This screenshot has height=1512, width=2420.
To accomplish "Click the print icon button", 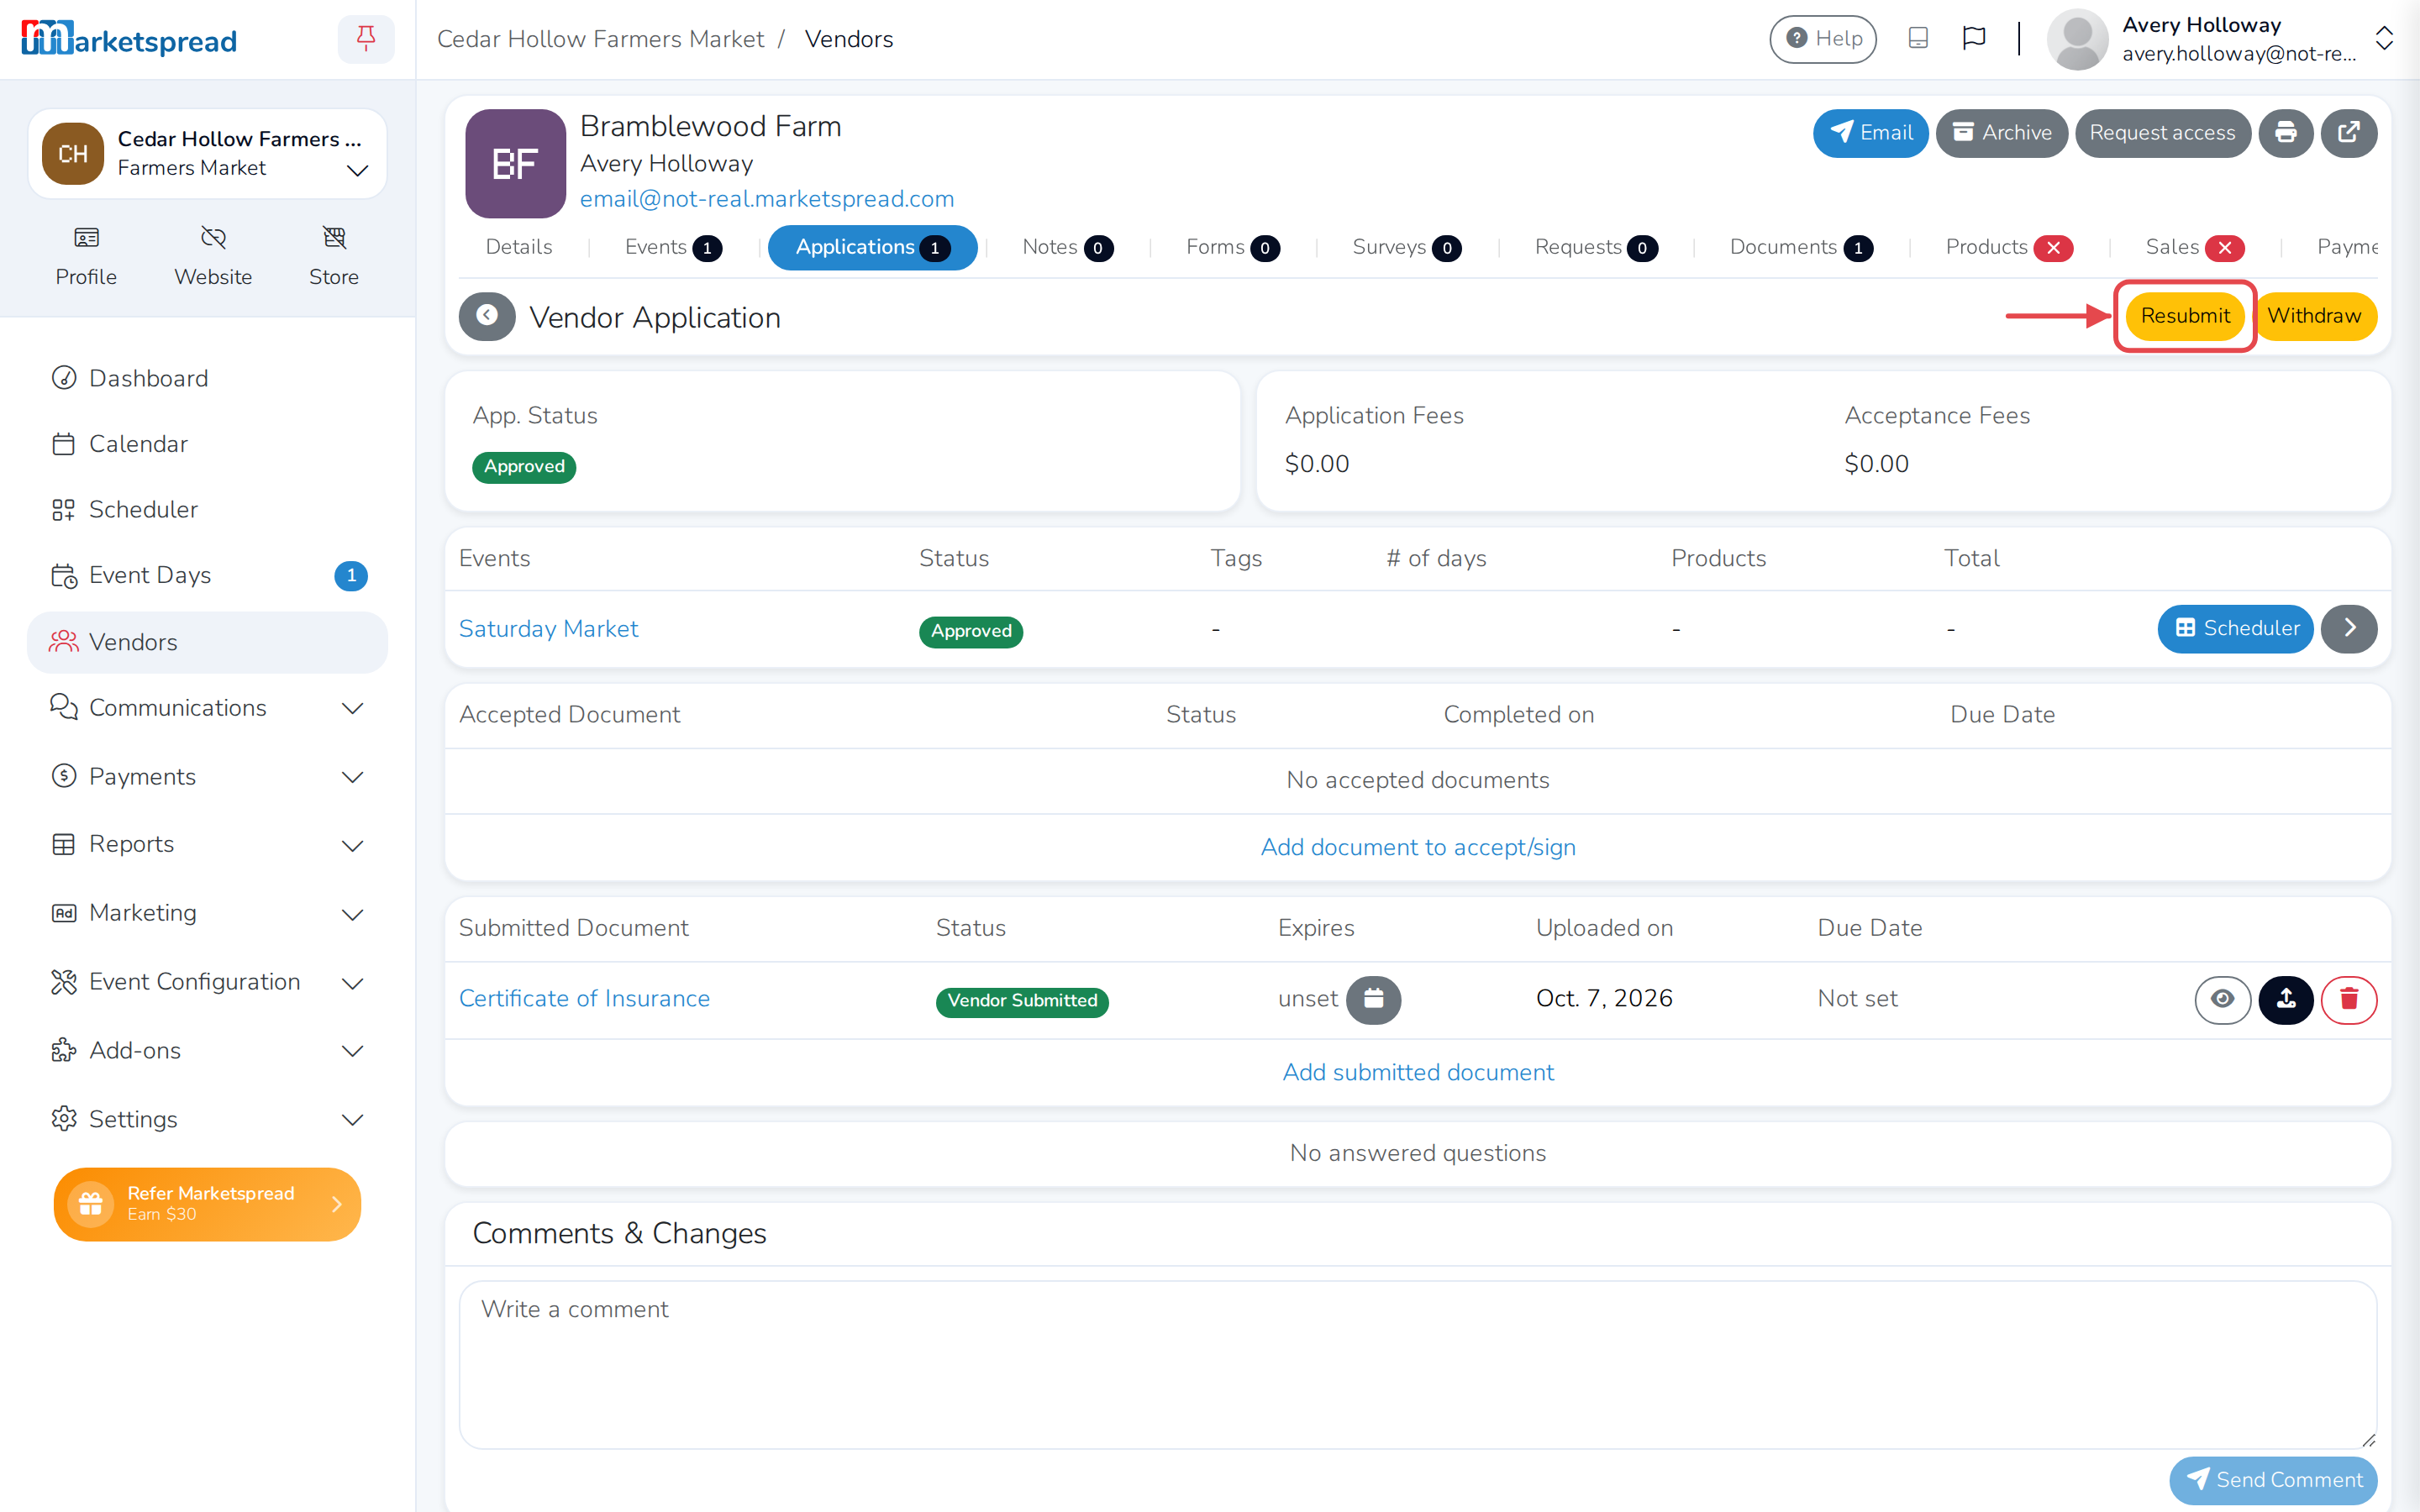I will pos(2286,133).
